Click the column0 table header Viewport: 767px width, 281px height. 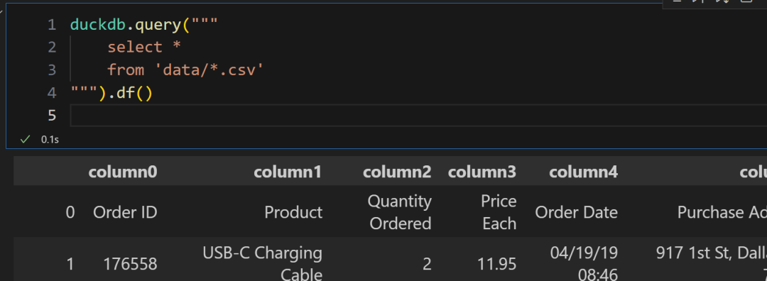click(123, 172)
